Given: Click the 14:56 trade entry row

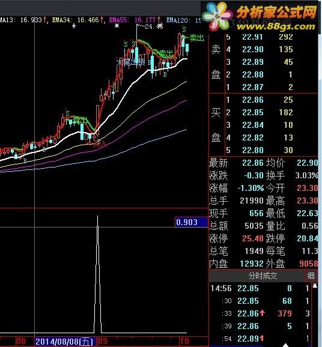Looking at the screenshot, I should pos(261,288).
